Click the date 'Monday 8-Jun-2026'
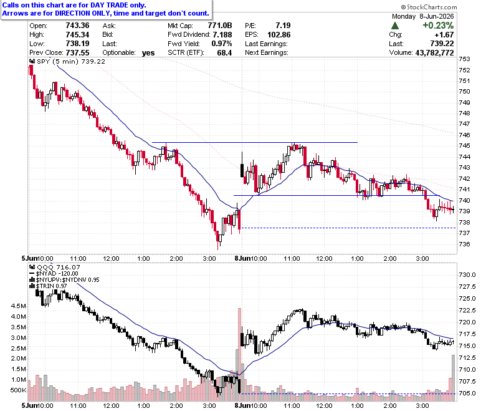 423,16
